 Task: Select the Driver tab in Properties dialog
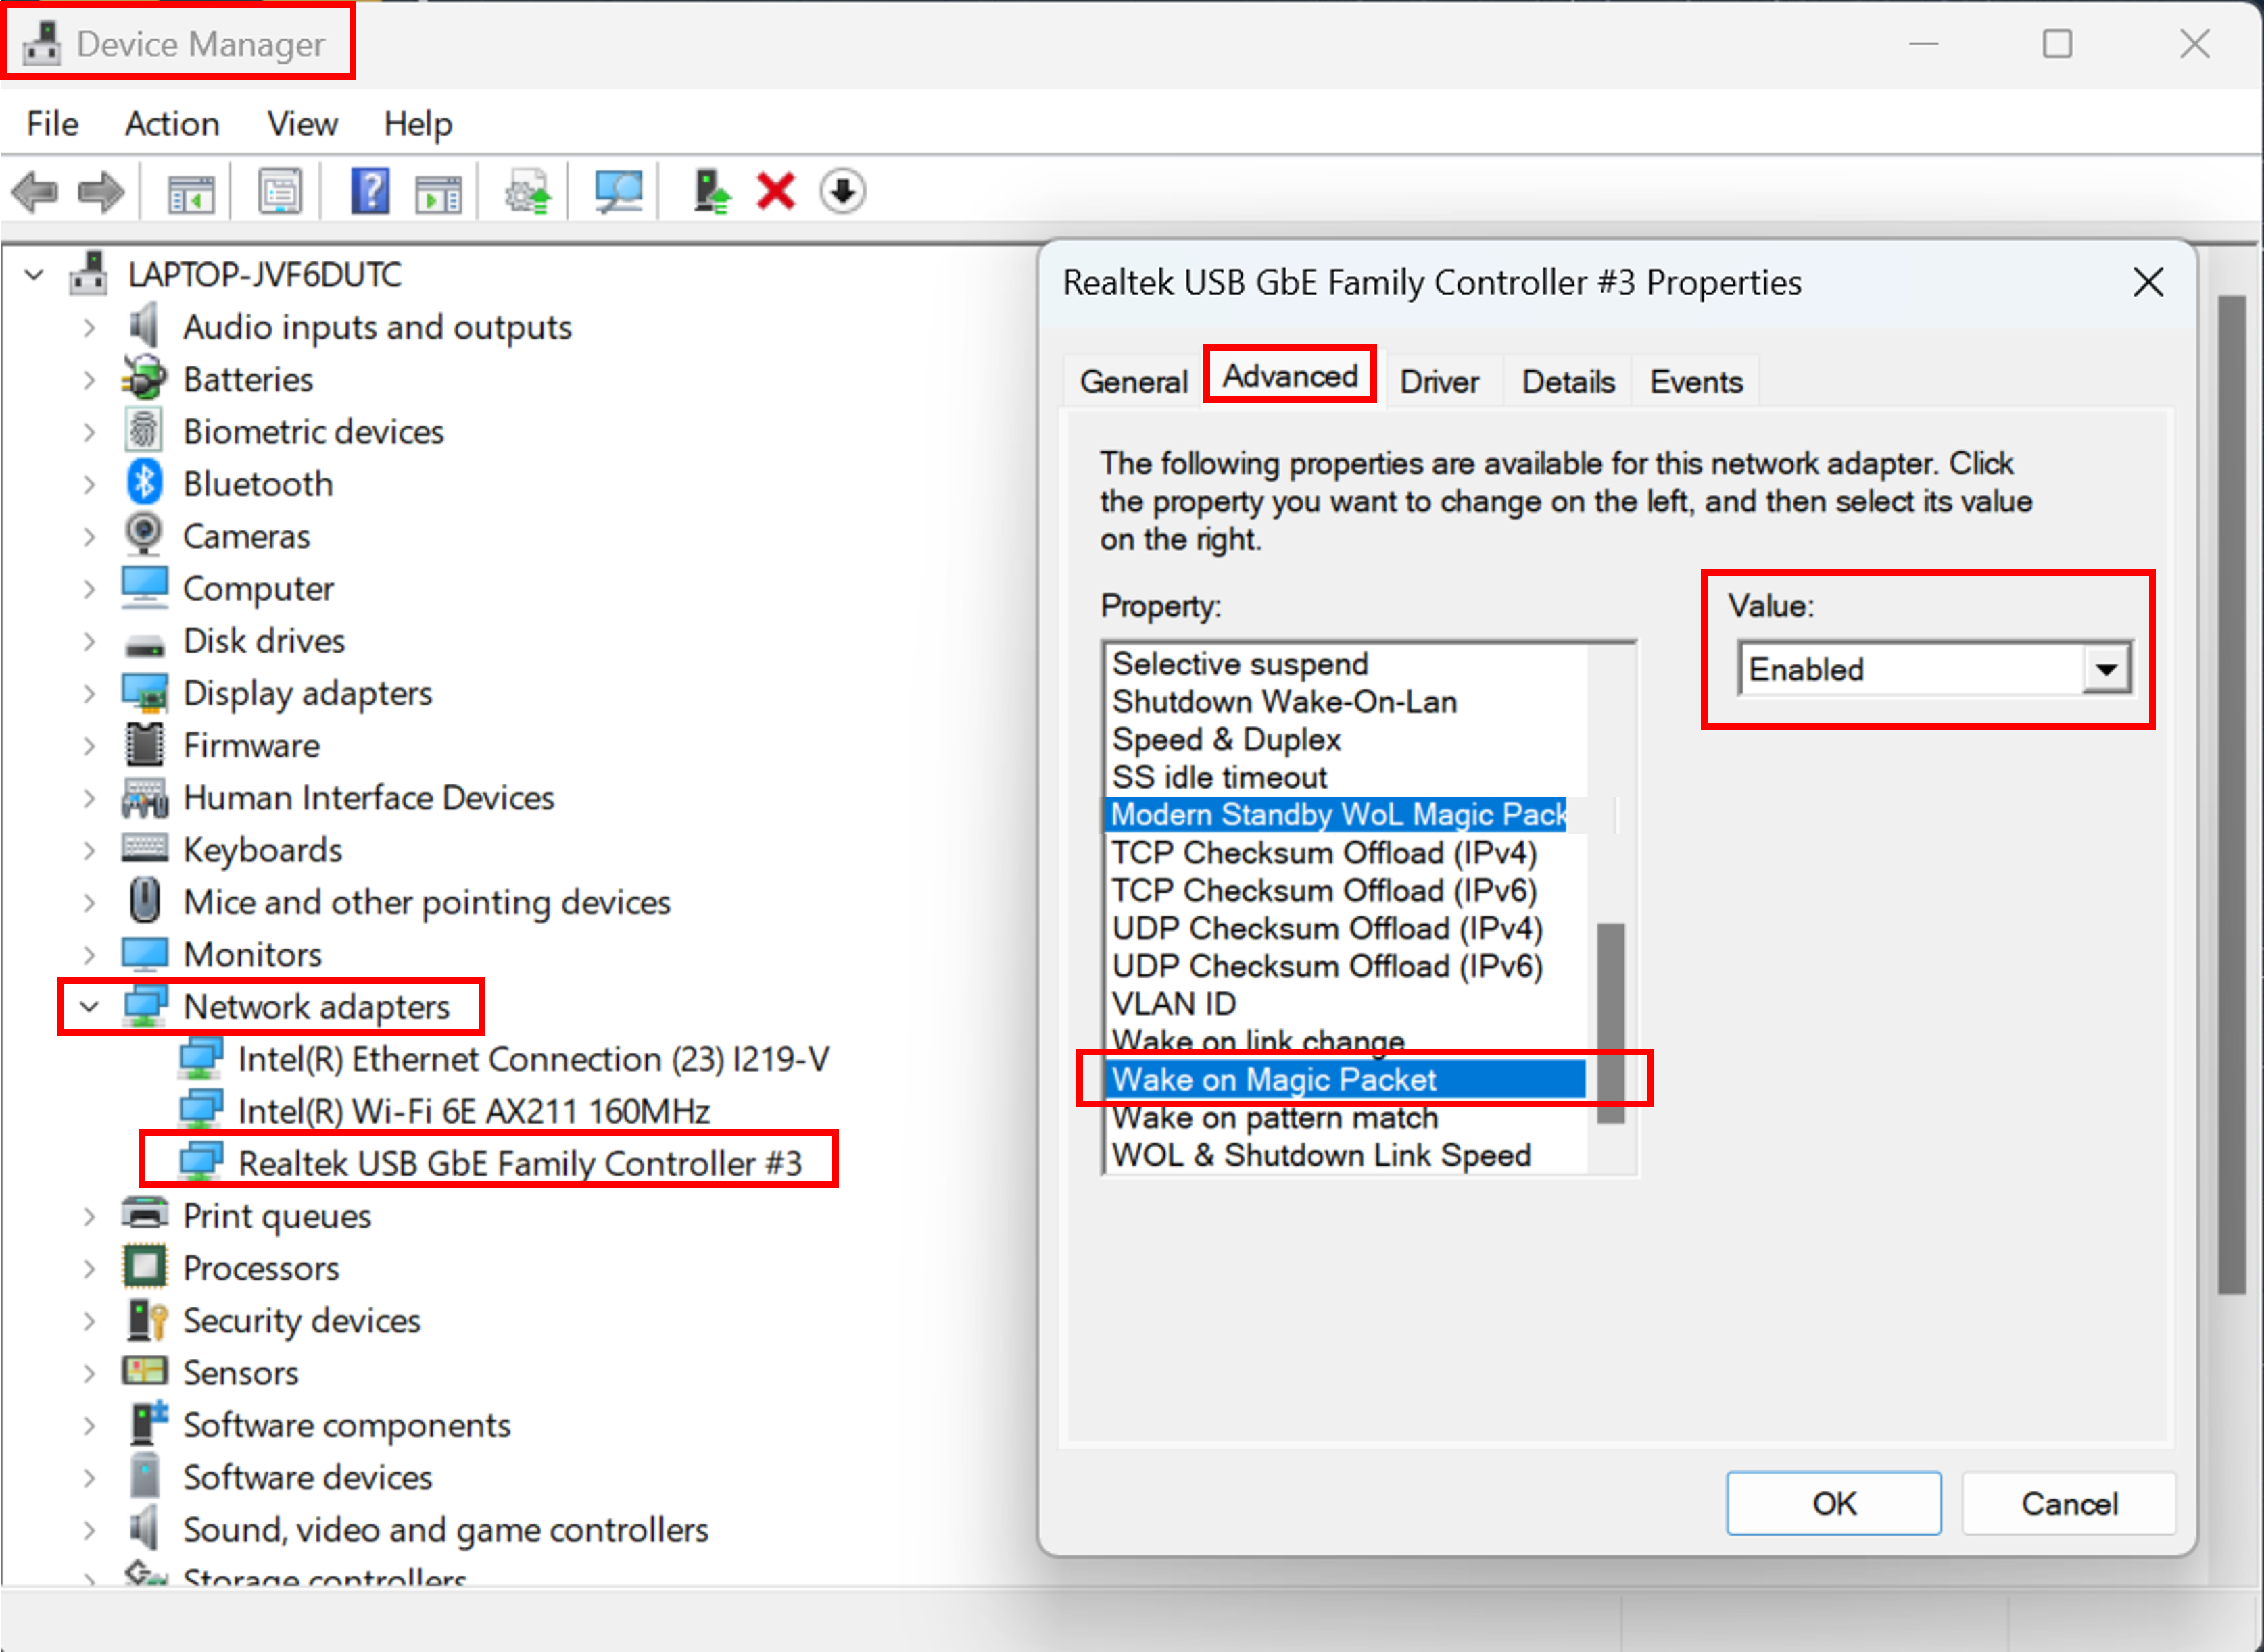(1441, 381)
